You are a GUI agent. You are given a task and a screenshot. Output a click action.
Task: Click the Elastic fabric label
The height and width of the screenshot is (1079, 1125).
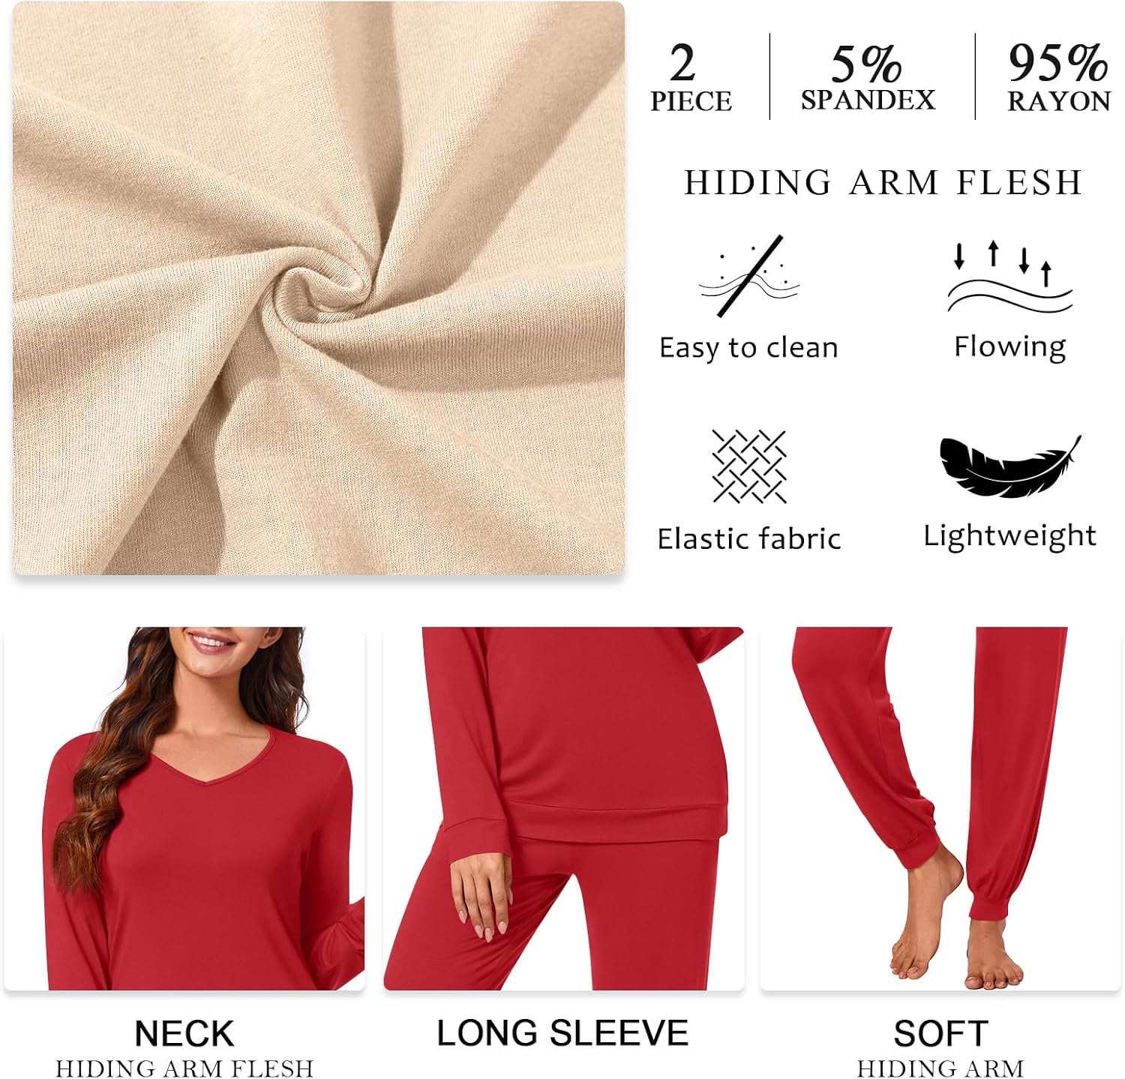click(748, 538)
